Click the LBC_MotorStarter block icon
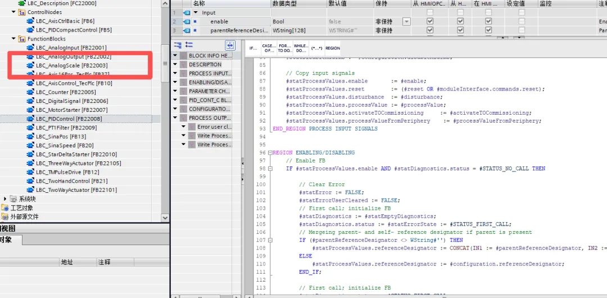This screenshot has width=607, height=298. (30, 110)
